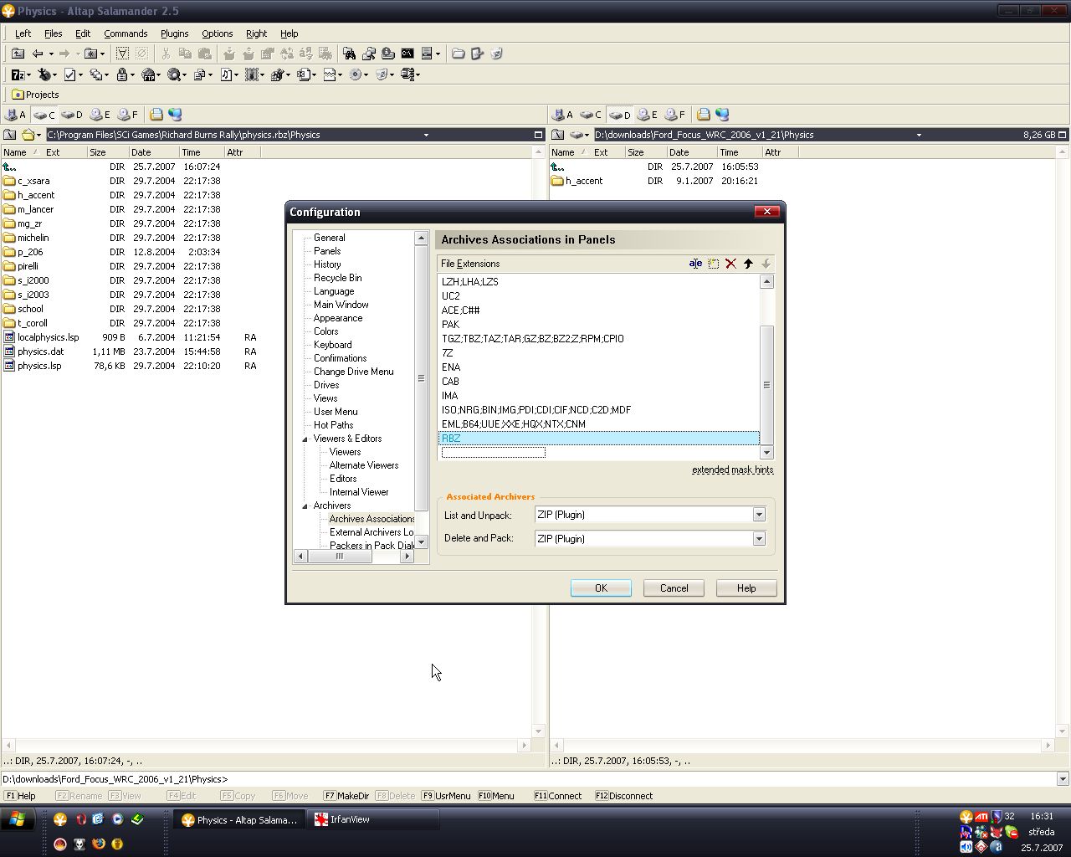Select General in the configuration tree

[x=329, y=238]
